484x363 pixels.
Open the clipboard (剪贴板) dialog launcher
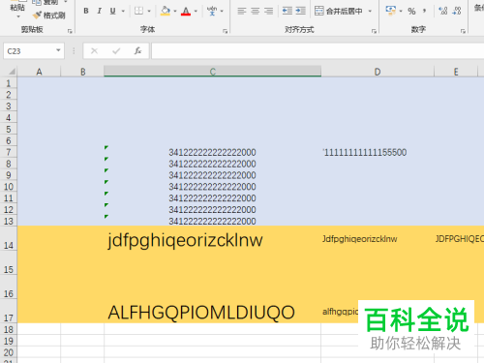pos(70,31)
